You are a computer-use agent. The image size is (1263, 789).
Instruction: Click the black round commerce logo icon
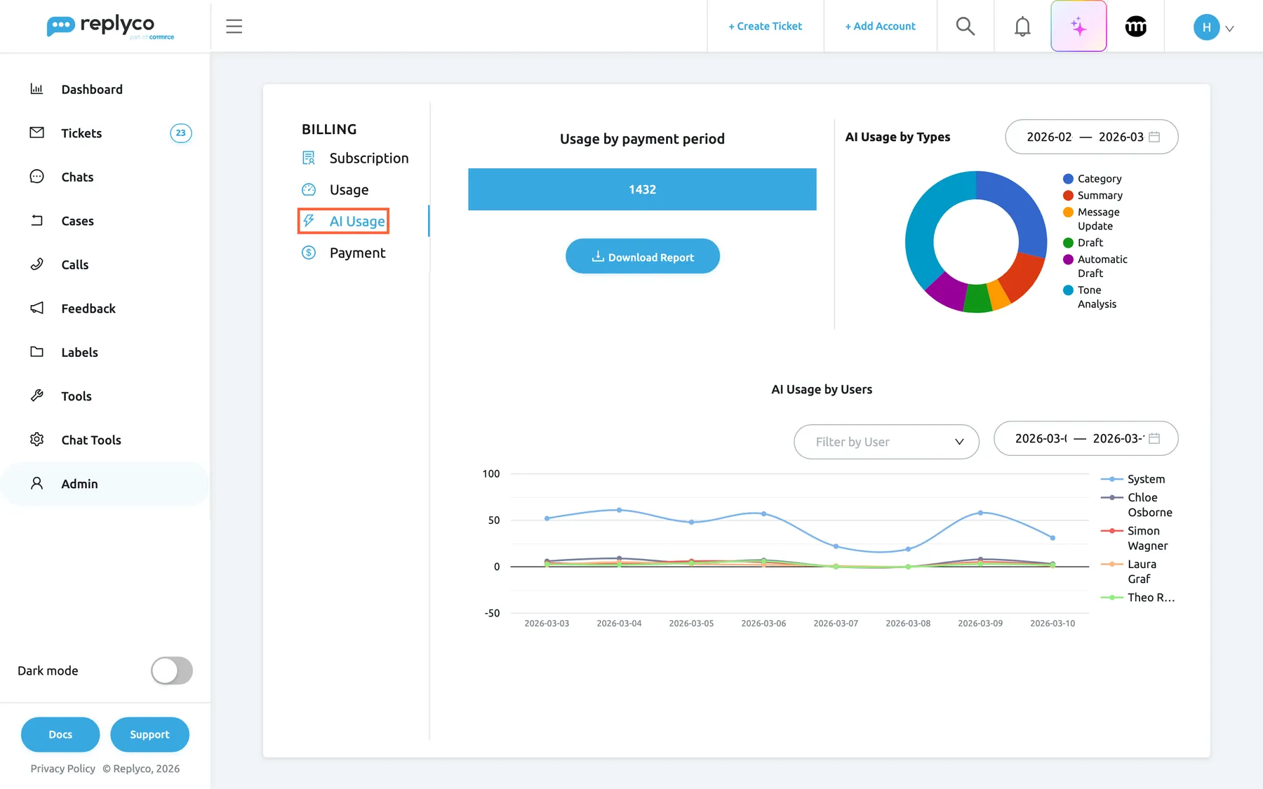point(1136,27)
